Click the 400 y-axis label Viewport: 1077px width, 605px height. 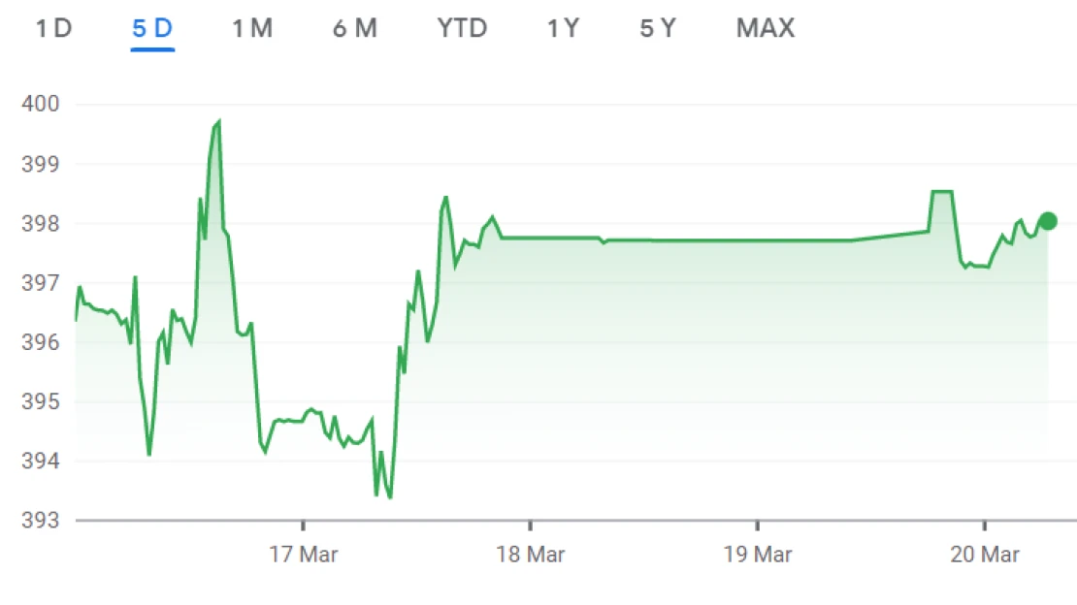click(41, 104)
